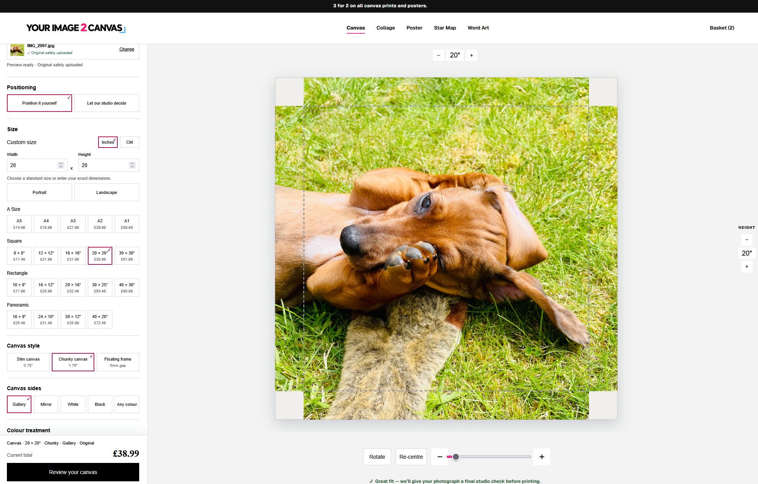The image size is (758, 484).
Task: Click the Your Image 2 Canvas logo
Action: [x=76, y=28]
